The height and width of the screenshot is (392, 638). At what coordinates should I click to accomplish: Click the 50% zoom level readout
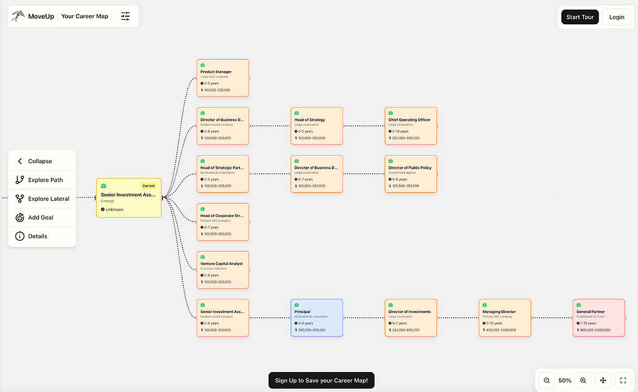[564, 380]
